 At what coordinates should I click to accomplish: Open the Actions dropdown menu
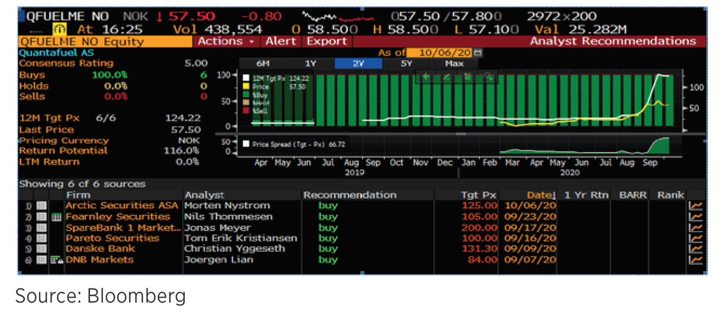coord(226,41)
